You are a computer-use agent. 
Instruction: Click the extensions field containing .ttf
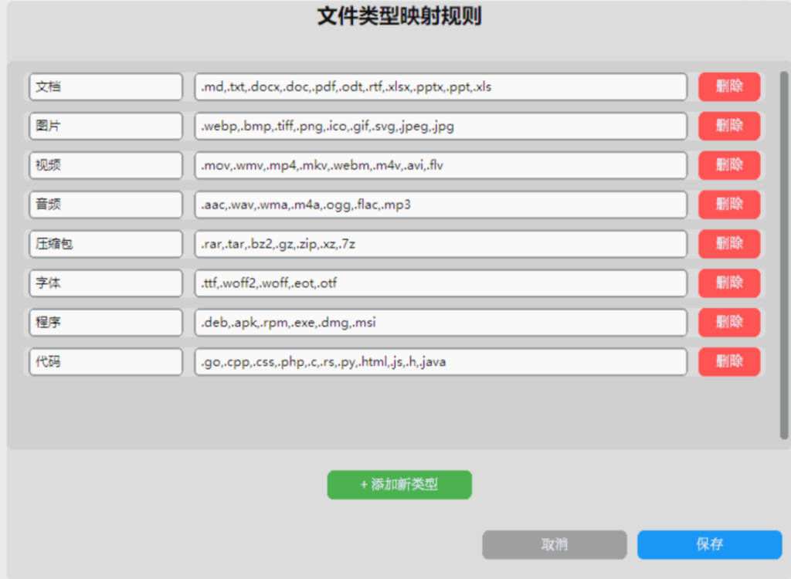coord(440,283)
